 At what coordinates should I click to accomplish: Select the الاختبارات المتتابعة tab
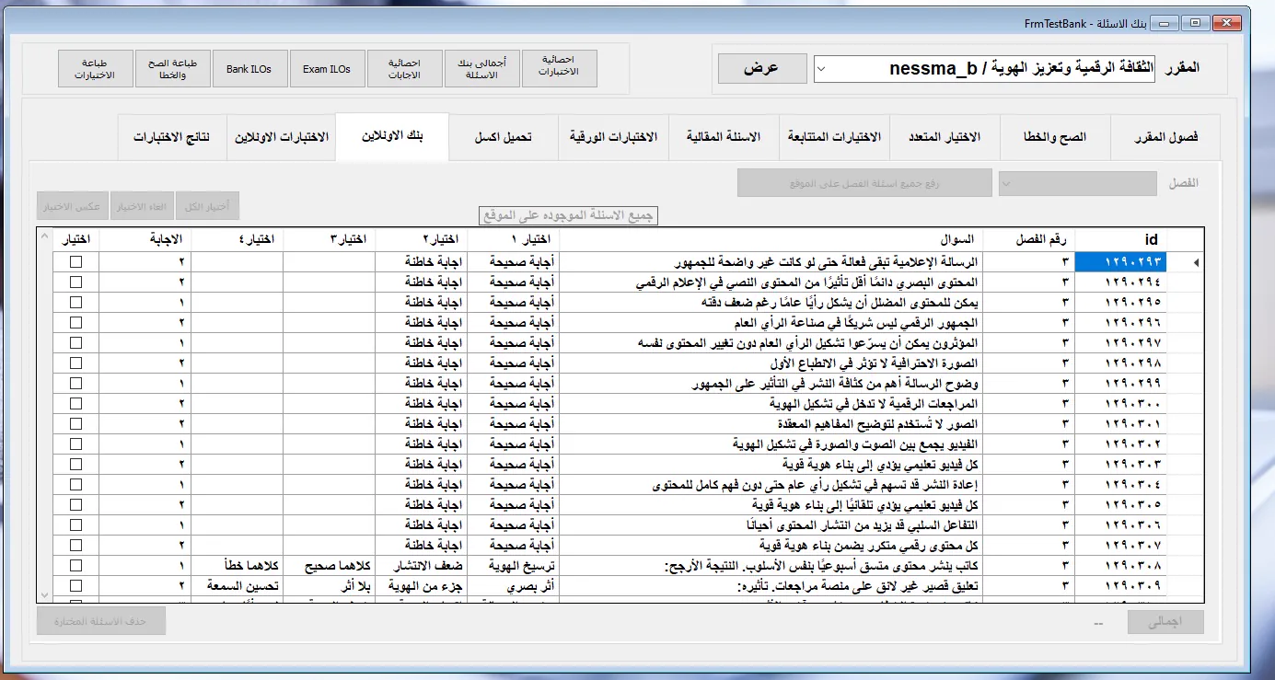834,137
